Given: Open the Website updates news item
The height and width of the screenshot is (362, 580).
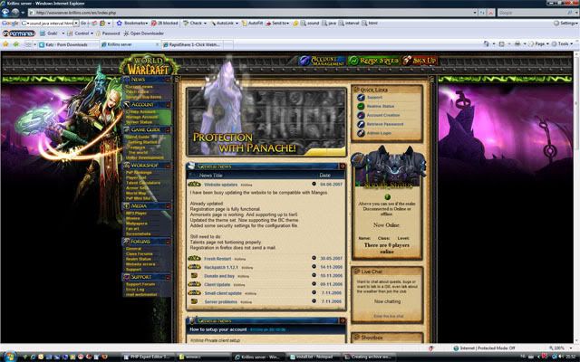Looking at the screenshot, I should coord(221,185).
